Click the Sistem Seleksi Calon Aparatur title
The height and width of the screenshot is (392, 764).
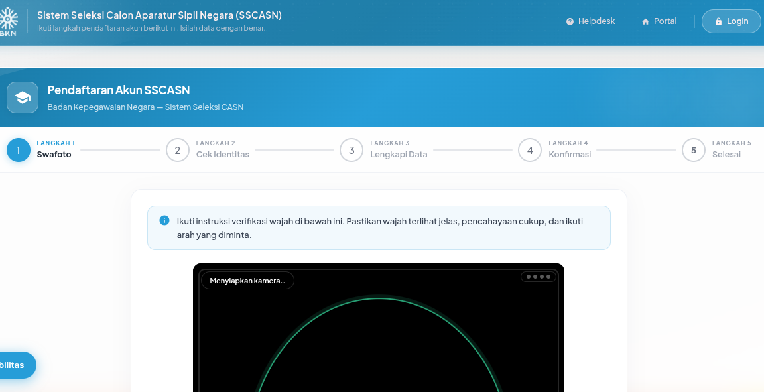pos(159,15)
